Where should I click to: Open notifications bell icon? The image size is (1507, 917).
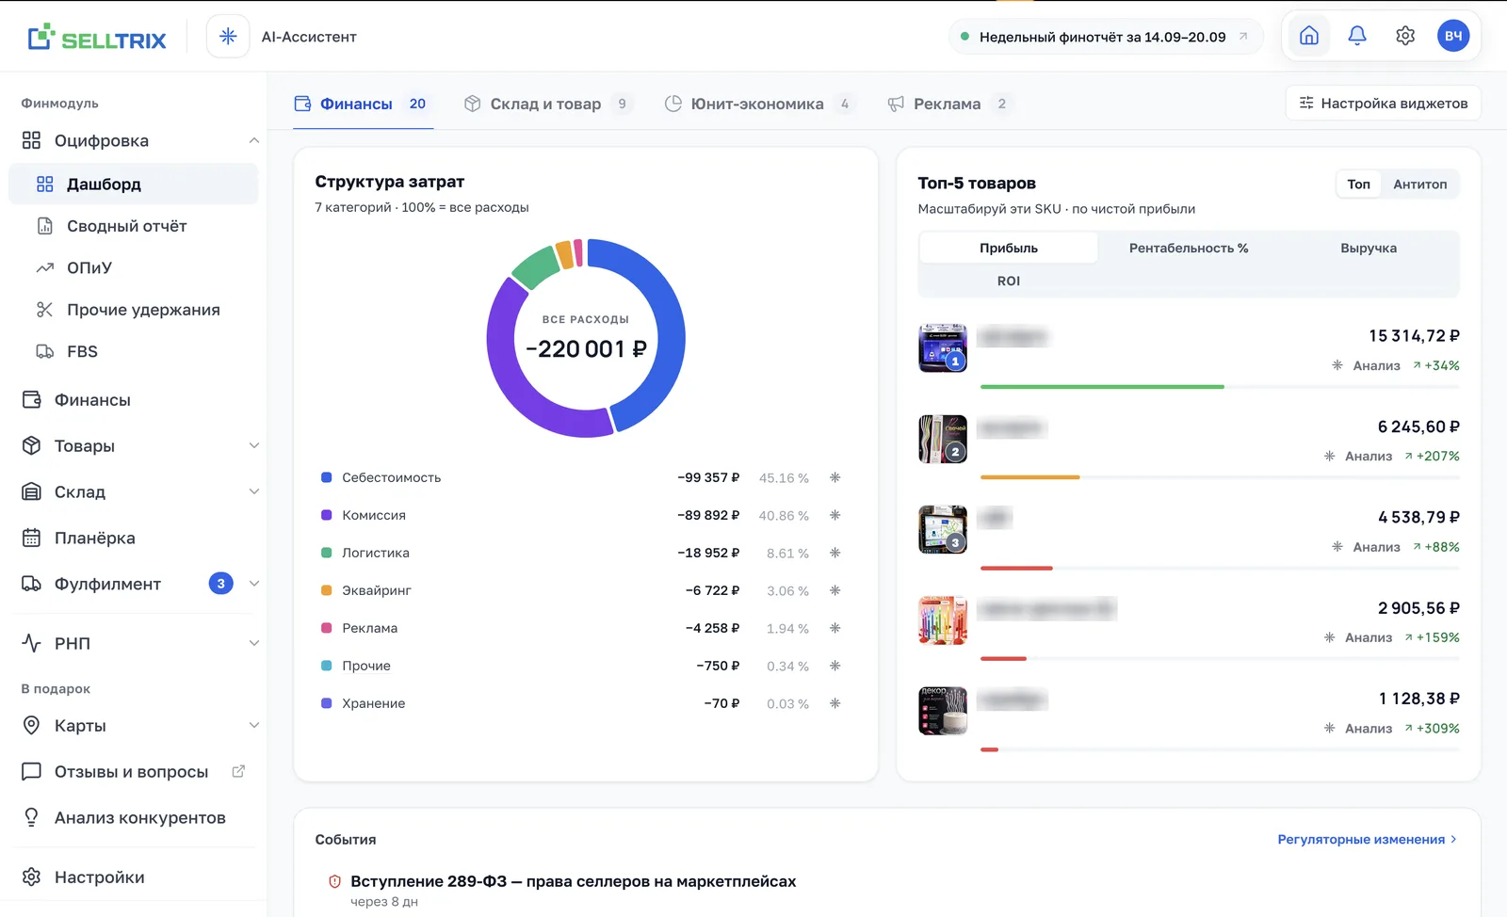(x=1356, y=36)
